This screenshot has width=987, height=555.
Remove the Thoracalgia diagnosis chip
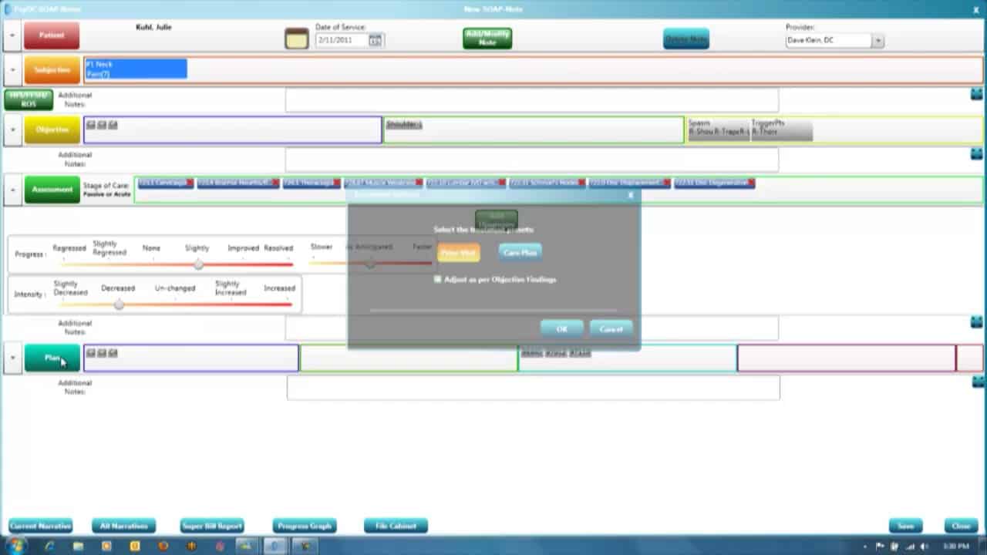pos(337,183)
